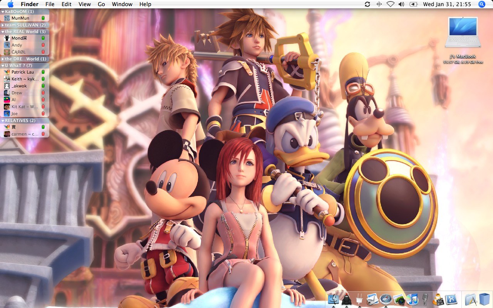Image resolution: width=493 pixels, height=308 pixels.
Task: Click the sync arrows menu bar icon
Action: pyautogui.click(x=367, y=4)
